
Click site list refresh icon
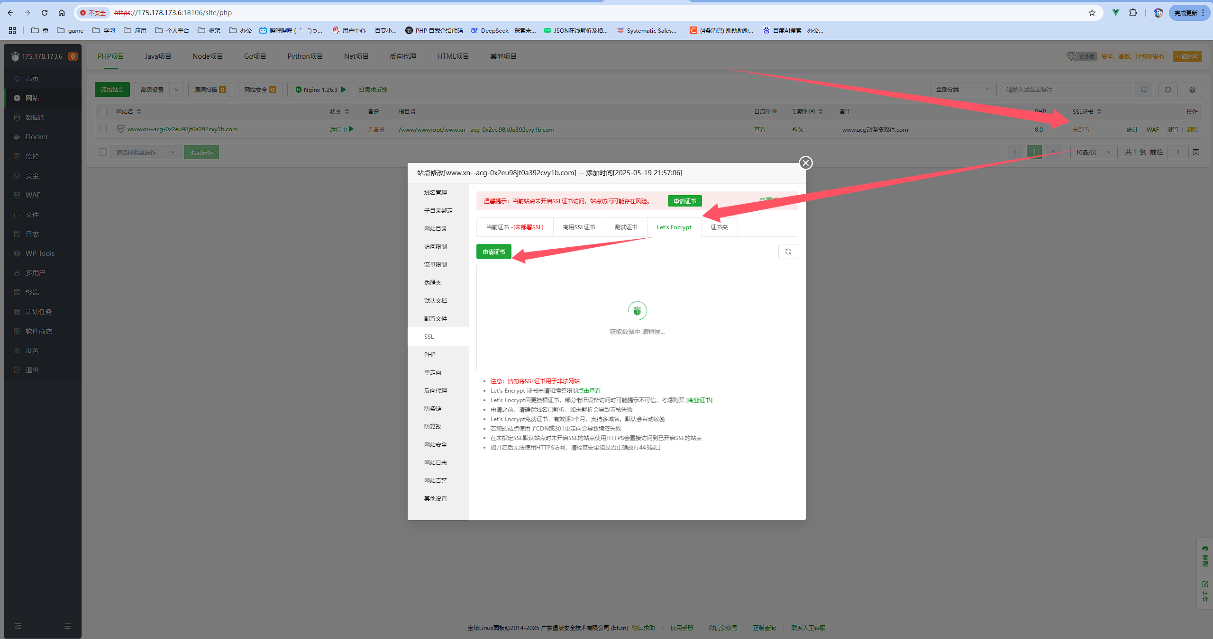(1168, 90)
